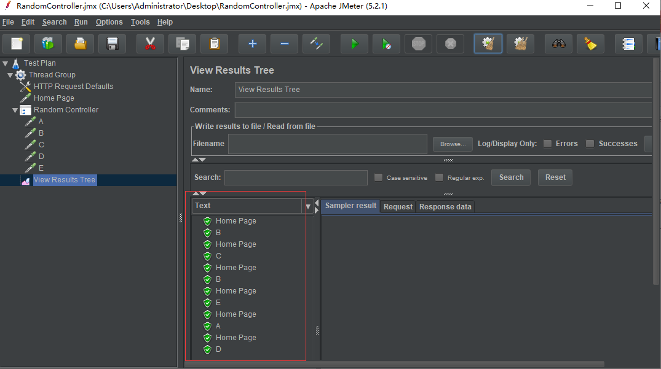This screenshot has height=369, width=661.
Task: Click the blue plus Expand All icon
Action: click(x=252, y=43)
